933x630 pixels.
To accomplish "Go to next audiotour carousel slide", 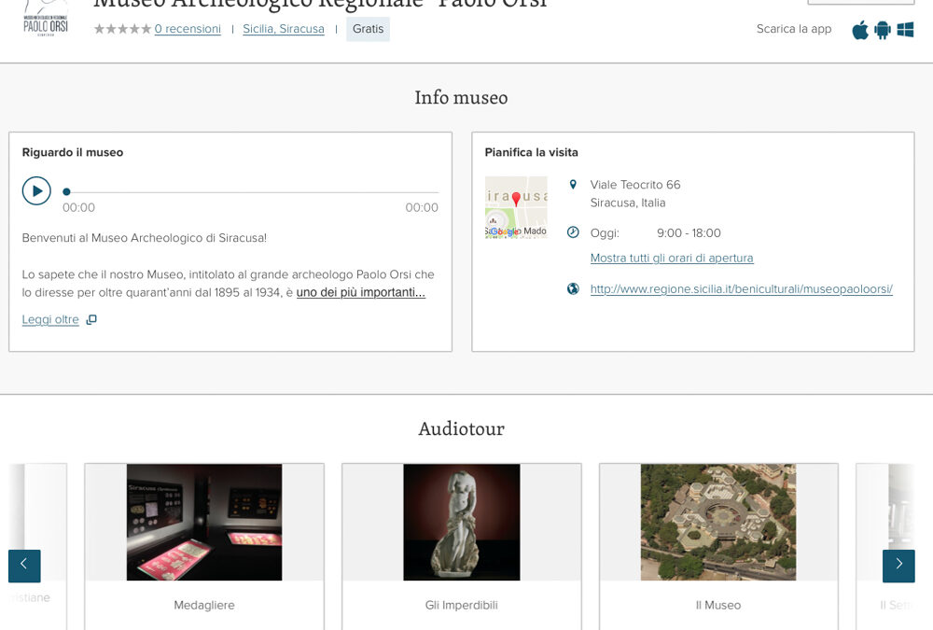I will pyautogui.click(x=898, y=566).
